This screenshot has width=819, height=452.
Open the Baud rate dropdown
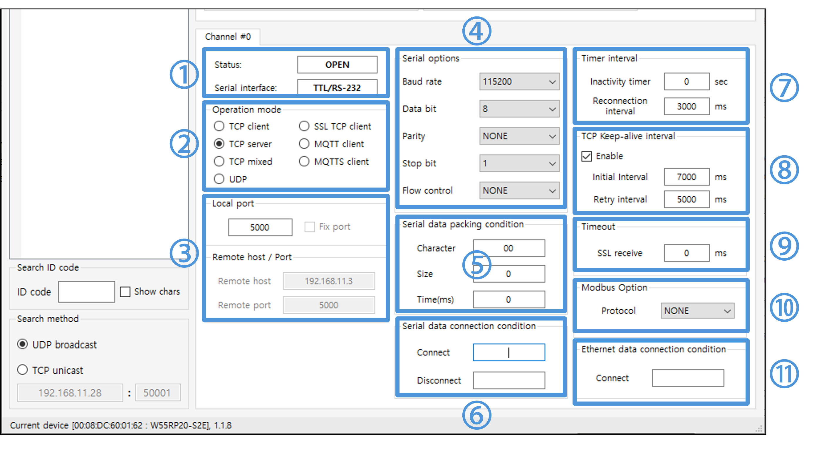pos(519,82)
